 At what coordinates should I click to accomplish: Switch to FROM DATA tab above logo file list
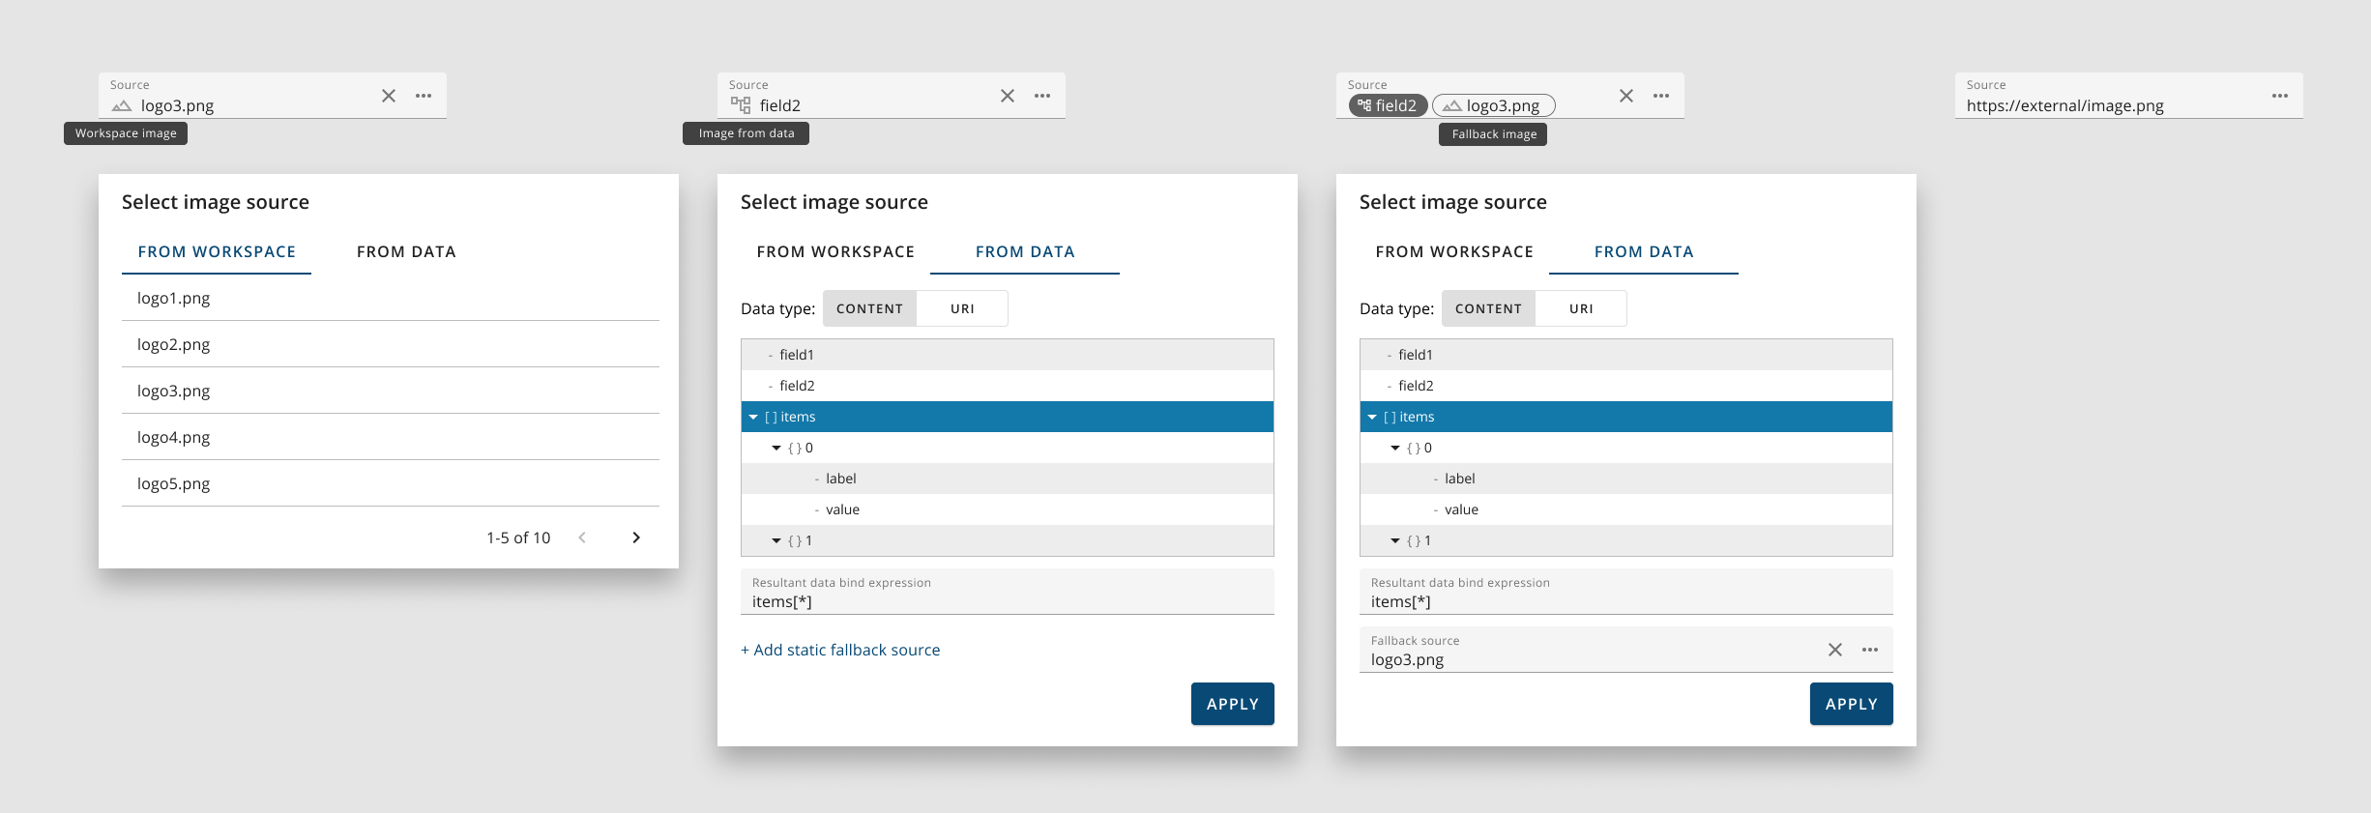[x=406, y=251]
